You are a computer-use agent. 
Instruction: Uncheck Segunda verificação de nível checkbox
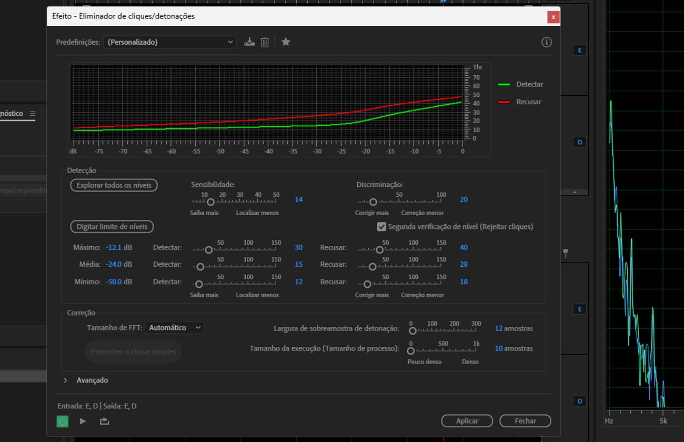(x=382, y=227)
